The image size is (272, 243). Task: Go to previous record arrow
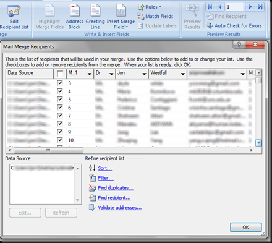220,7
